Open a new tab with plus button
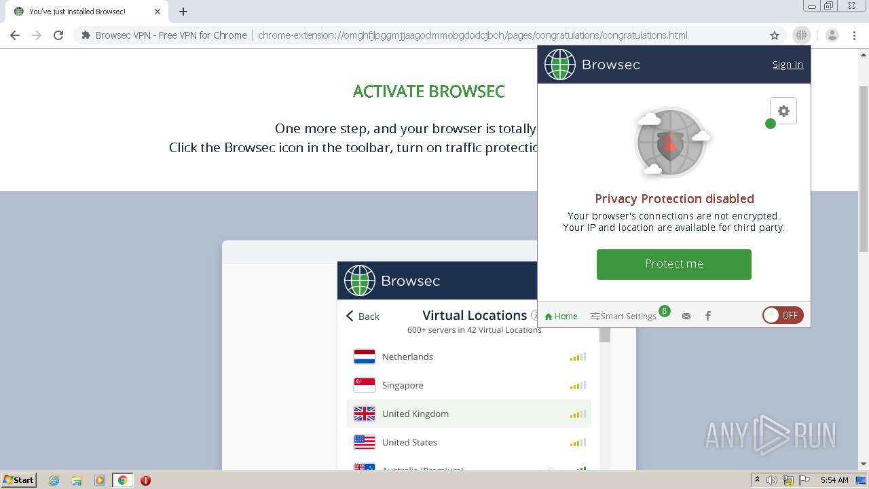The width and height of the screenshot is (869, 489). point(183,12)
